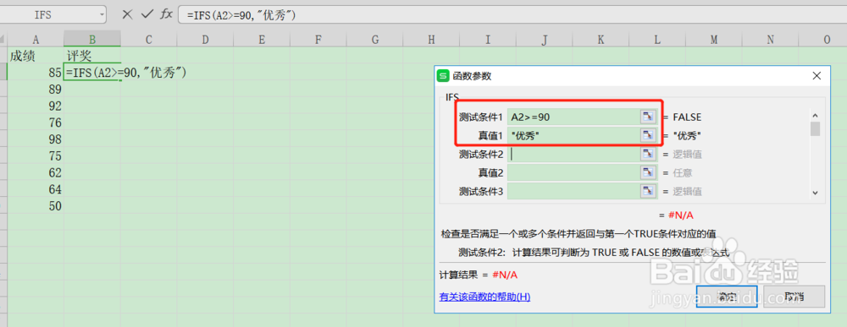Click the 测试条件1 input field
The image size is (847, 327).
(x=573, y=117)
